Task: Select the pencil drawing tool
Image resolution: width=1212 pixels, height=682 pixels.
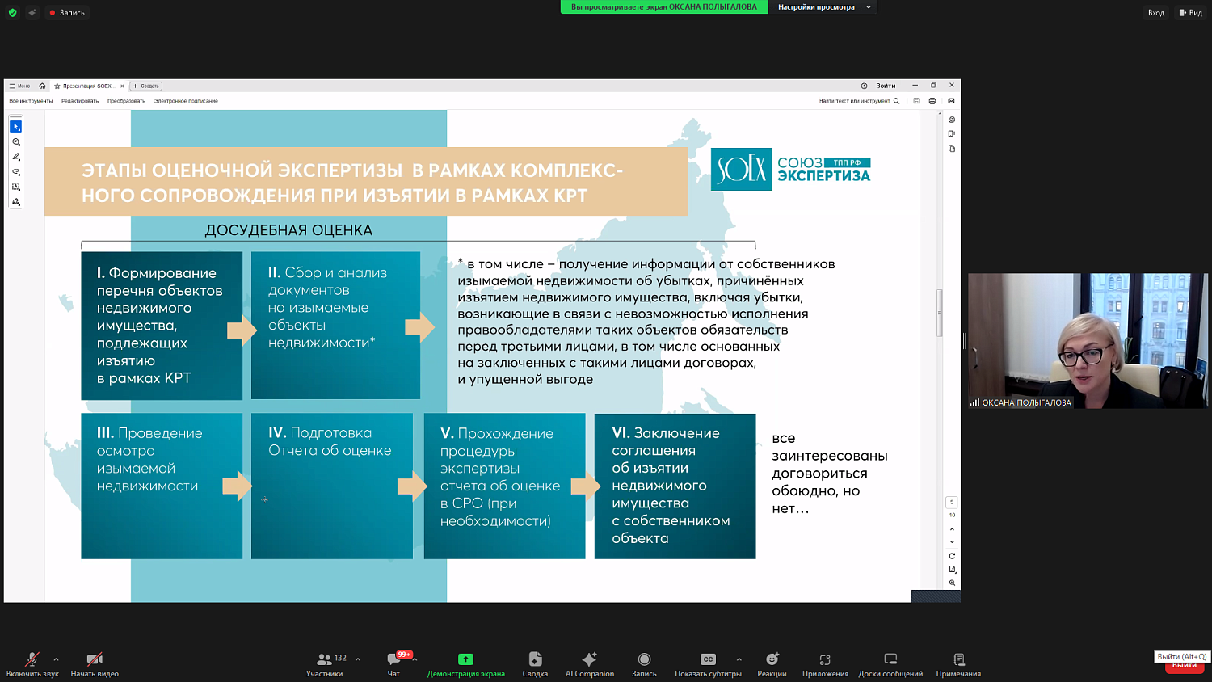Action: pyautogui.click(x=15, y=157)
